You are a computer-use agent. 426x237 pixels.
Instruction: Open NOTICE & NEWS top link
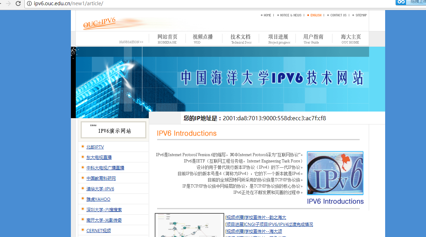[291, 15]
